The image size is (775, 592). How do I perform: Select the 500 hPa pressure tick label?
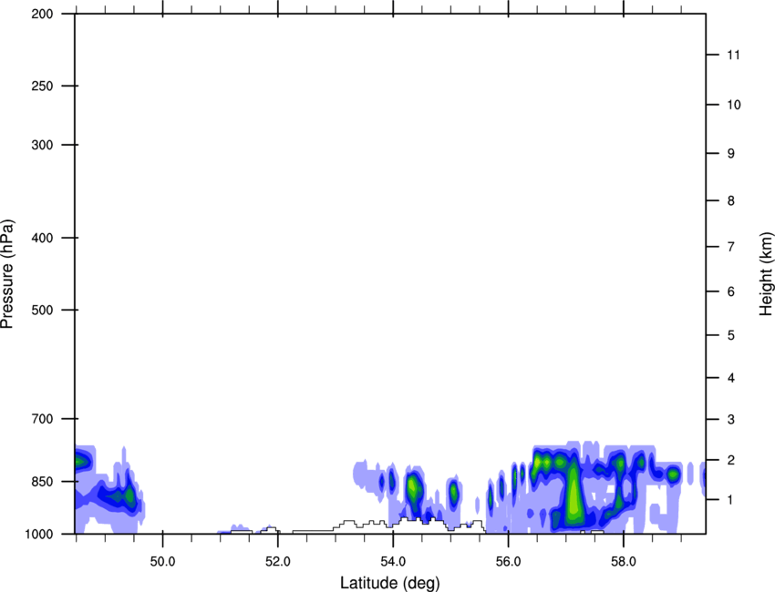pyautogui.click(x=41, y=311)
